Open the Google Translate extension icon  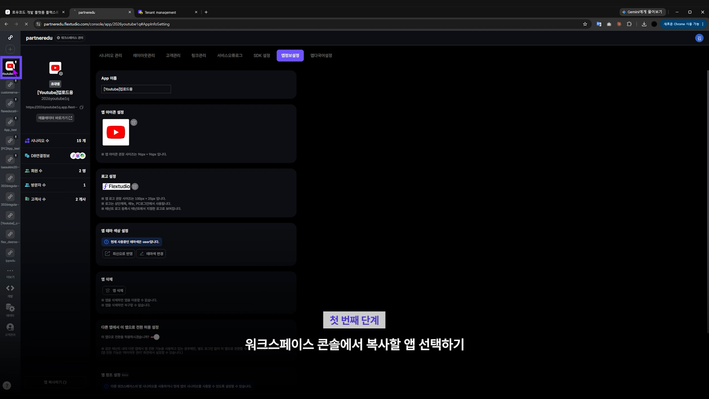(x=599, y=24)
